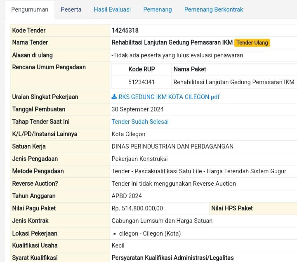Click Persyaratan Kualifikasi Administrasi/Legalitas heading

tap(172, 258)
